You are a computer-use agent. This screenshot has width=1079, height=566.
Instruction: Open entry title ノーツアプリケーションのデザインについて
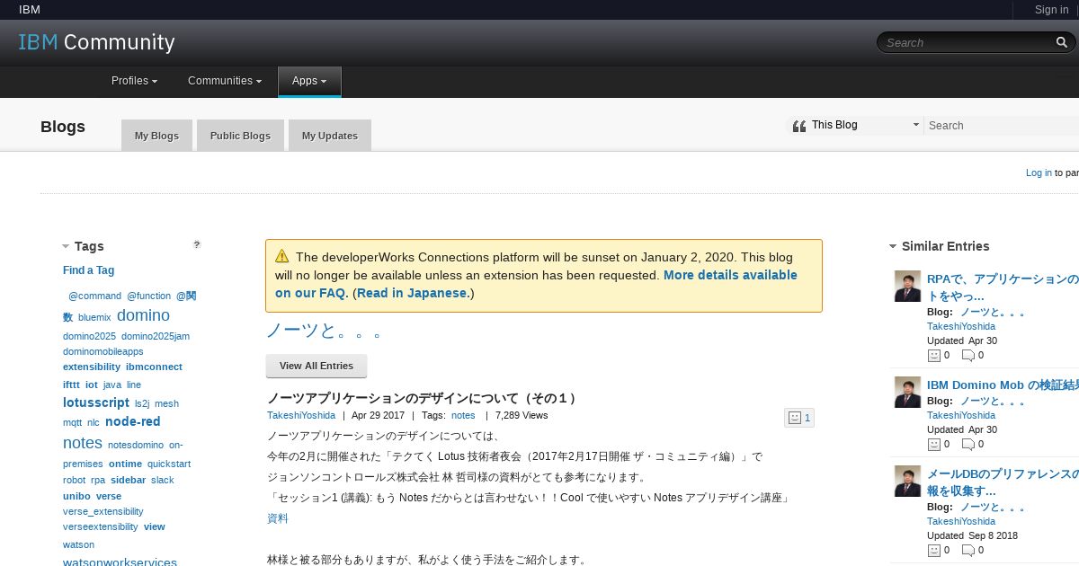(422, 398)
